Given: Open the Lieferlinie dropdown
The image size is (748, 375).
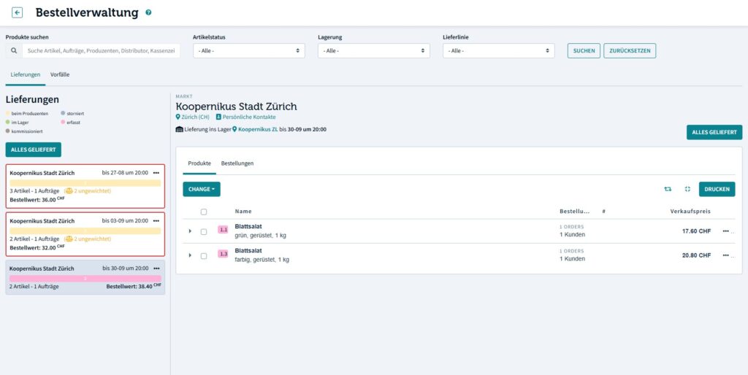Looking at the screenshot, I should (x=499, y=51).
